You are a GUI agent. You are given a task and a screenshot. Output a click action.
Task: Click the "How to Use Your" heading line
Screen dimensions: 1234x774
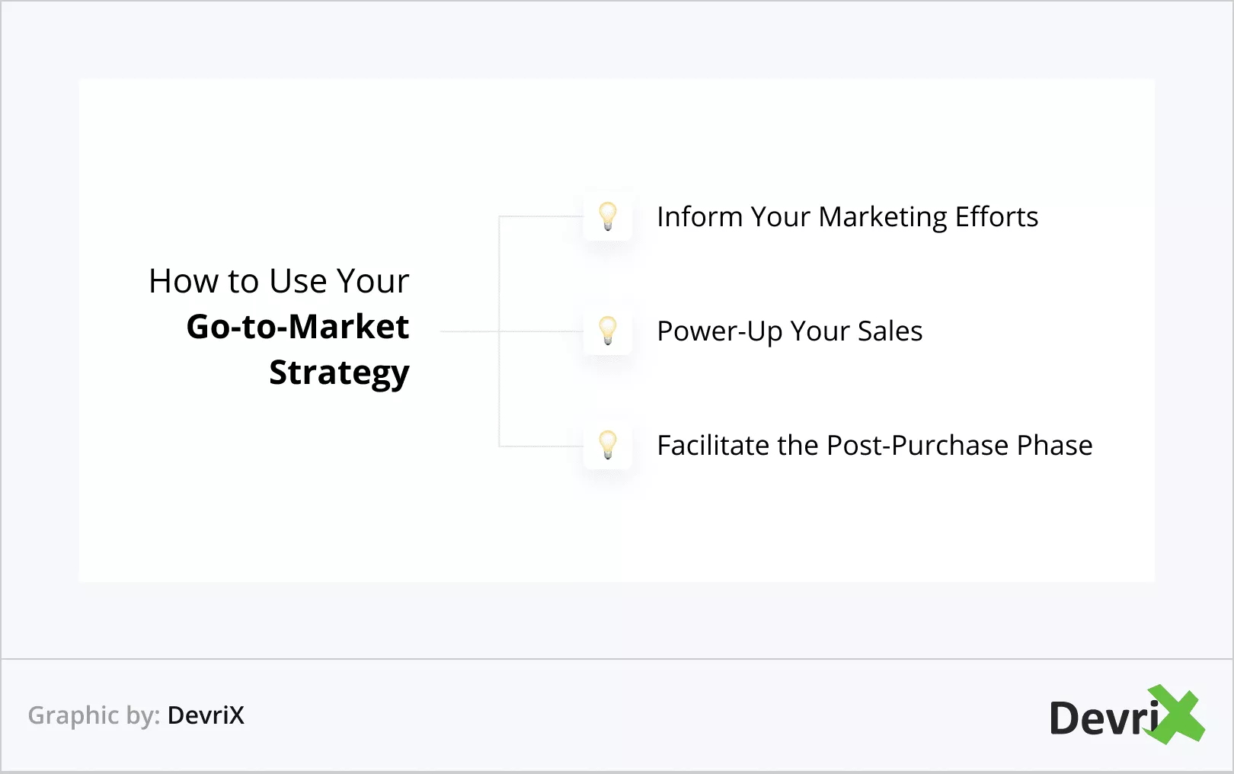tap(279, 281)
